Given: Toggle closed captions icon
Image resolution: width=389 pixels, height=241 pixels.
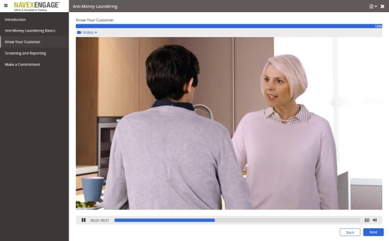Looking at the screenshot, I should 367,220.
